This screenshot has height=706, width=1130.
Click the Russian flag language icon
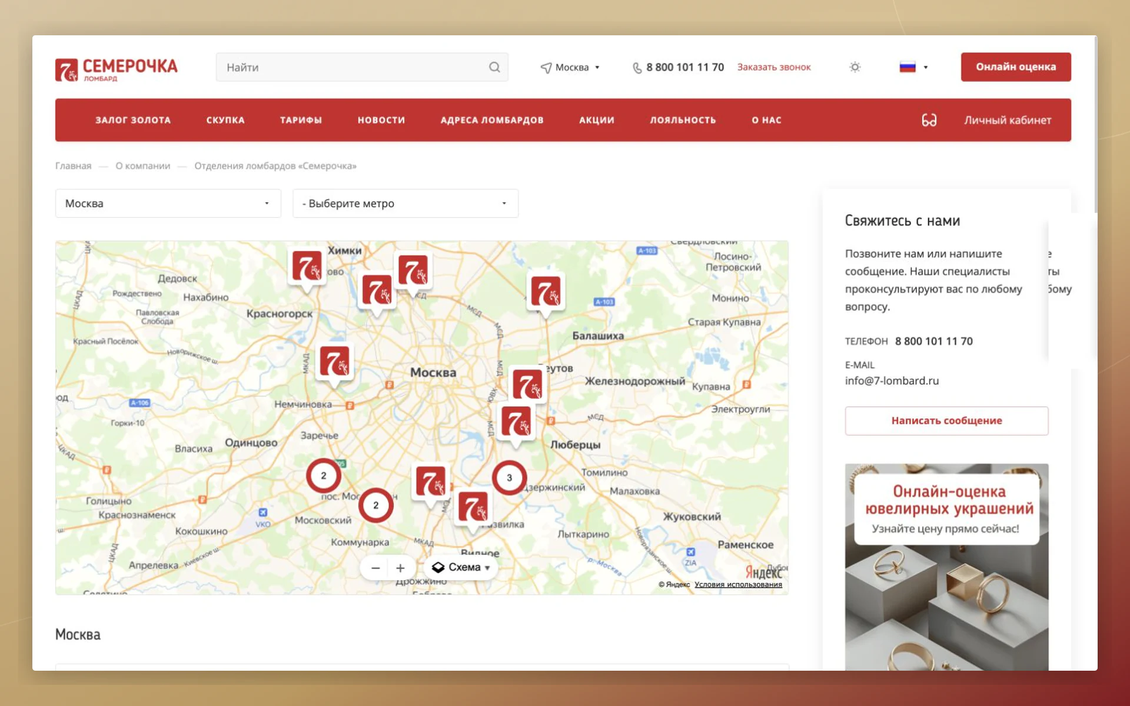point(908,67)
